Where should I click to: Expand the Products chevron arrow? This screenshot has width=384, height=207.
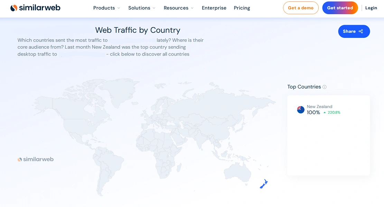tap(119, 8)
